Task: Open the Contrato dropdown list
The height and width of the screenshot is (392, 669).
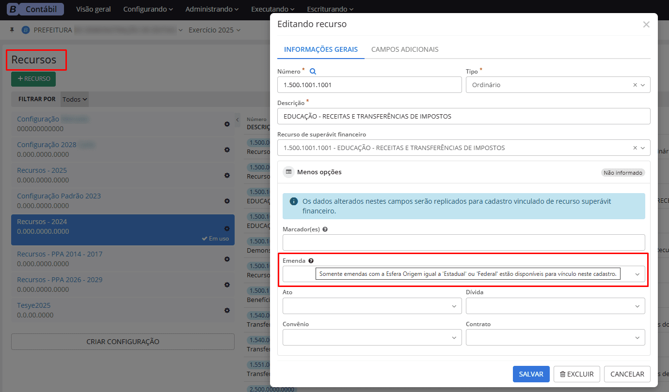Action: [x=555, y=337]
